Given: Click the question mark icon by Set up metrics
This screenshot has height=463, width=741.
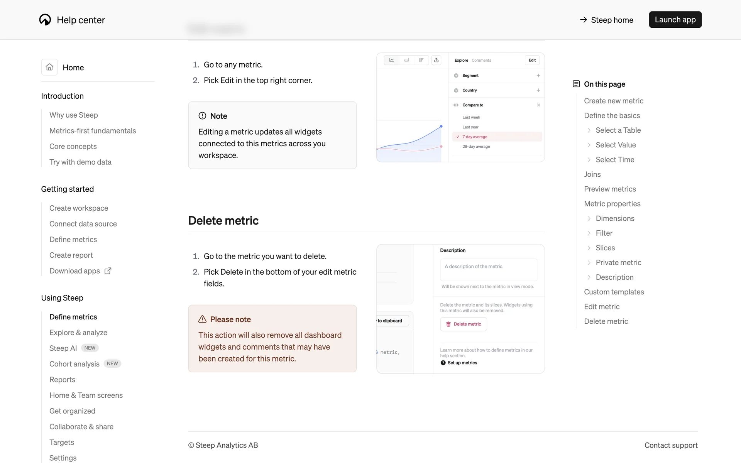Looking at the screenshot, I should click(x=443, y=363).
